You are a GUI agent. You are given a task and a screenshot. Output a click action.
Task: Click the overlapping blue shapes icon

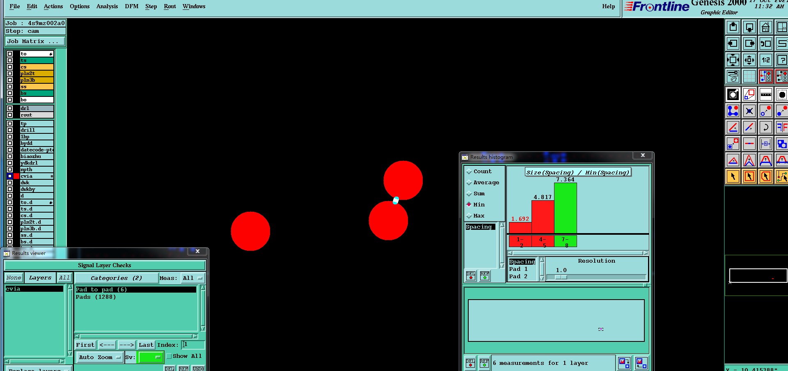(x=782, y=144)
